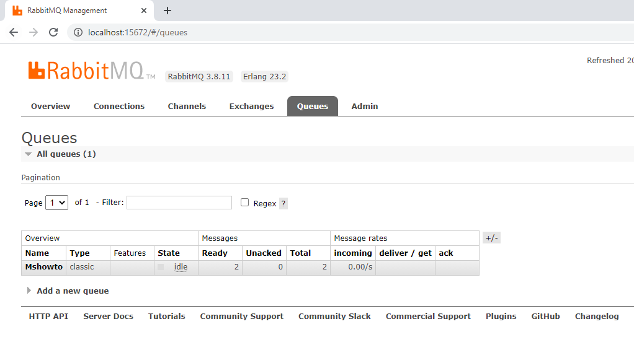Sort queues by Name column
The image size is (634, 337).
(x=37, y=253)
